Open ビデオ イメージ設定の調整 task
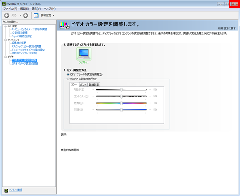 pyautogui.click(x=24, y=64)
